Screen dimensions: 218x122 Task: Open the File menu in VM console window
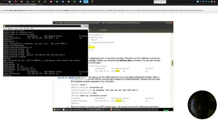tap(5, 28)
